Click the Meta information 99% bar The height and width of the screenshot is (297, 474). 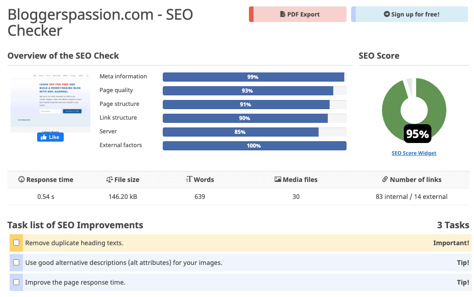(x=254, y=77)
